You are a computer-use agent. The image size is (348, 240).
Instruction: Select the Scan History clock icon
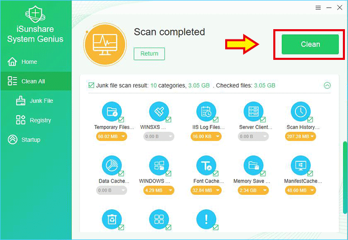(x=301, y=111)
